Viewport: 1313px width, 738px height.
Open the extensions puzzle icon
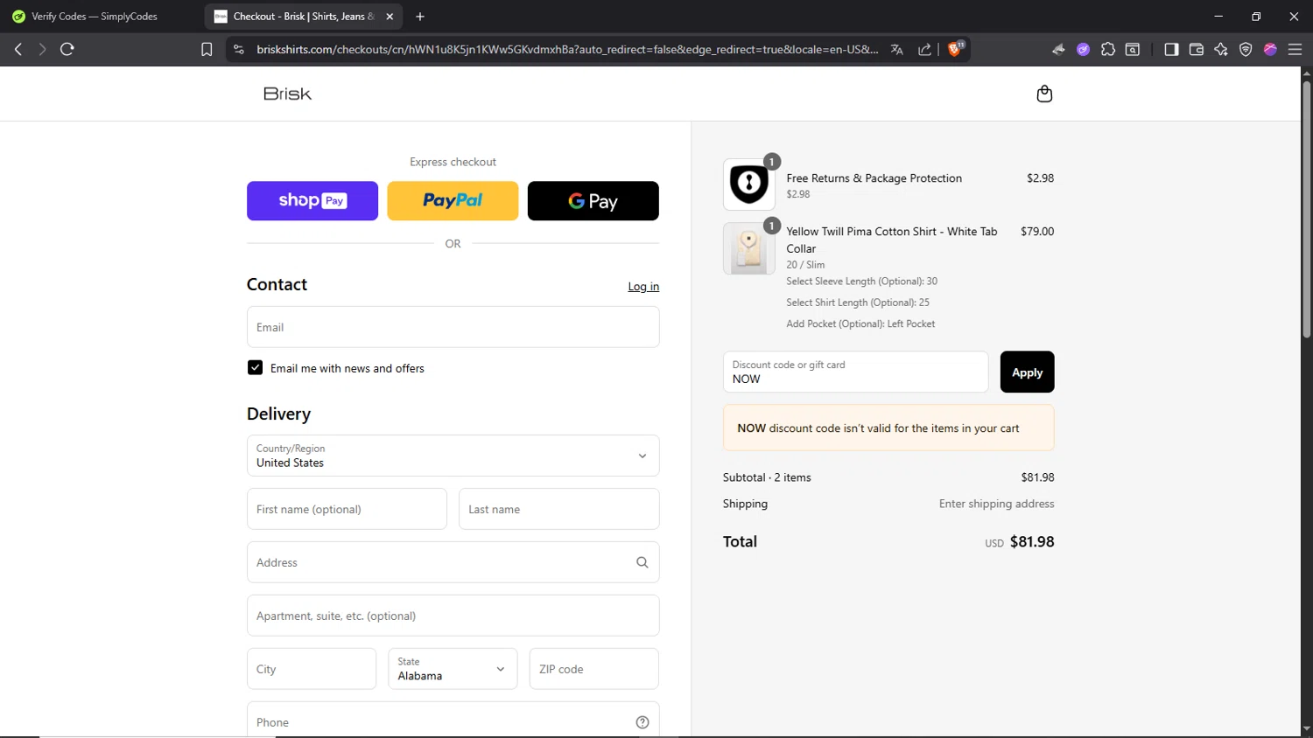point(1108,50)
